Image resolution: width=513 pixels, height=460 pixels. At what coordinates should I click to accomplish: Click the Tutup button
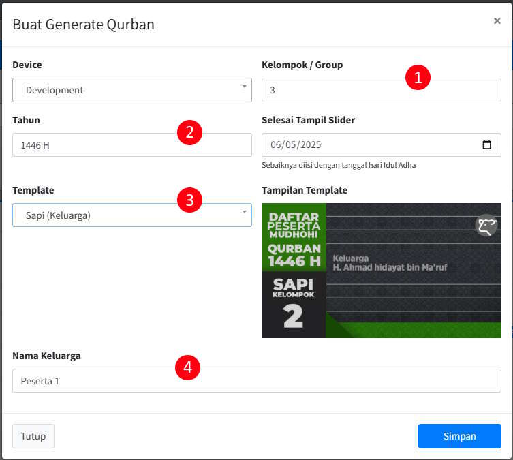pyautogui.click(x=33, y=436)
